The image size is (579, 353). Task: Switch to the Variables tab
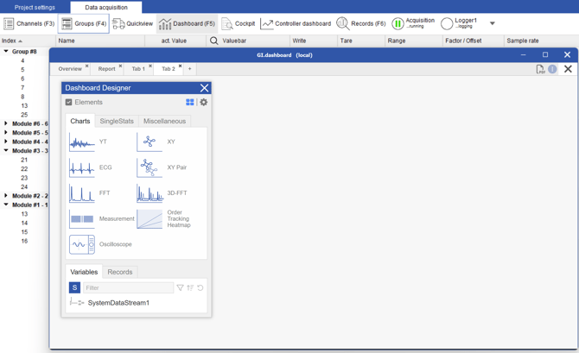point(84,272)
